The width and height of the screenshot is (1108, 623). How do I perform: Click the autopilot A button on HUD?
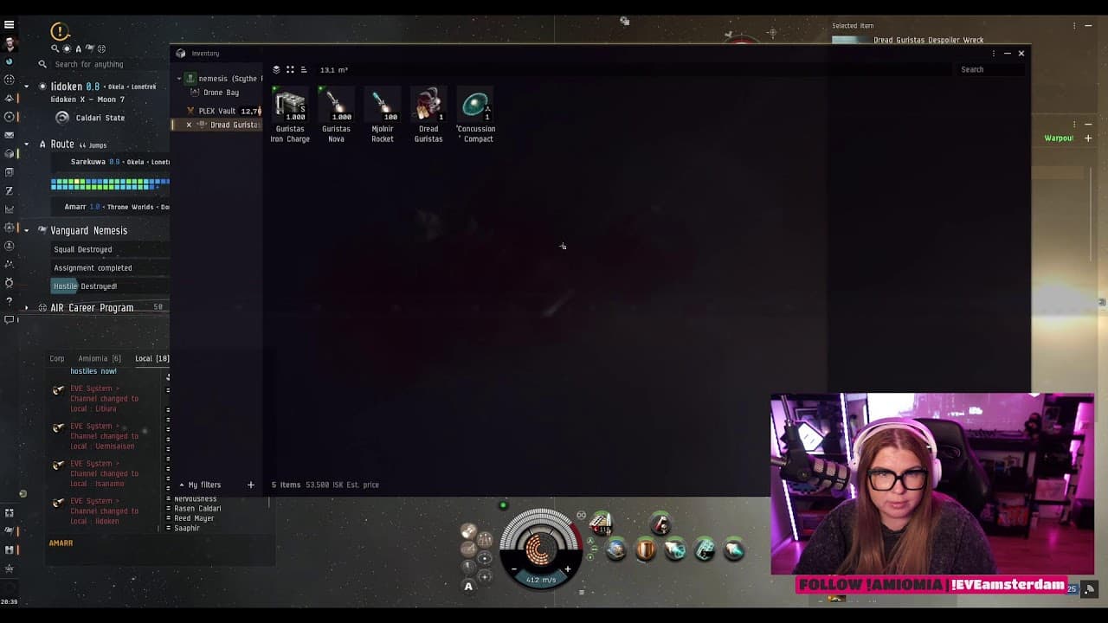[x=468, y=587]
